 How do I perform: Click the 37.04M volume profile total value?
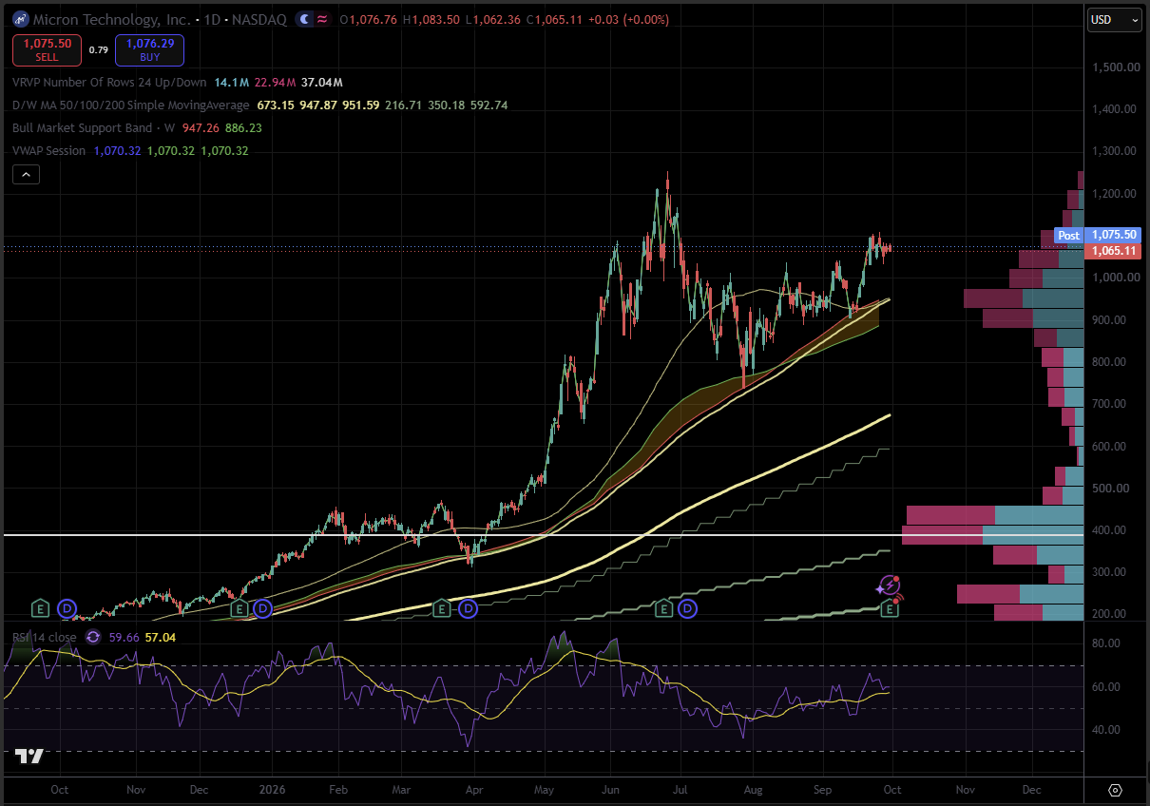tap(324, 83)
